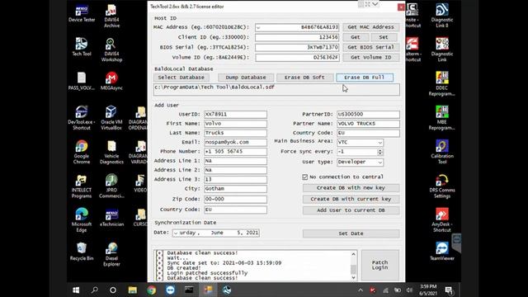Open Chrome from the taskbar

point(152,290)
